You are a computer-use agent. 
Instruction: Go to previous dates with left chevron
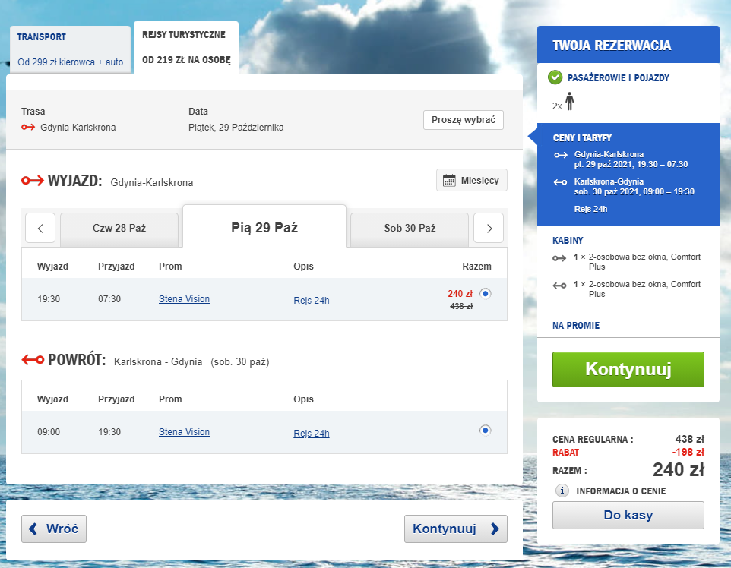point(40,228)
